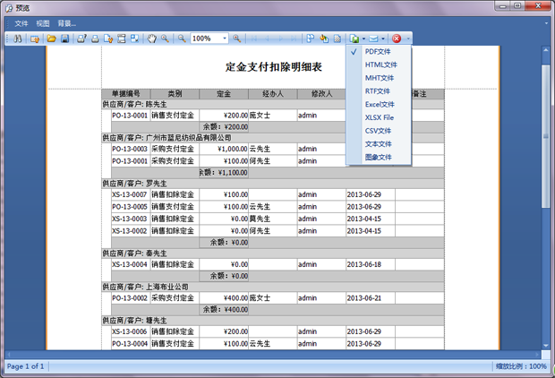Click the Export Document icon
The width and height of the screenshot is (555, 378).
pos(354,39)
